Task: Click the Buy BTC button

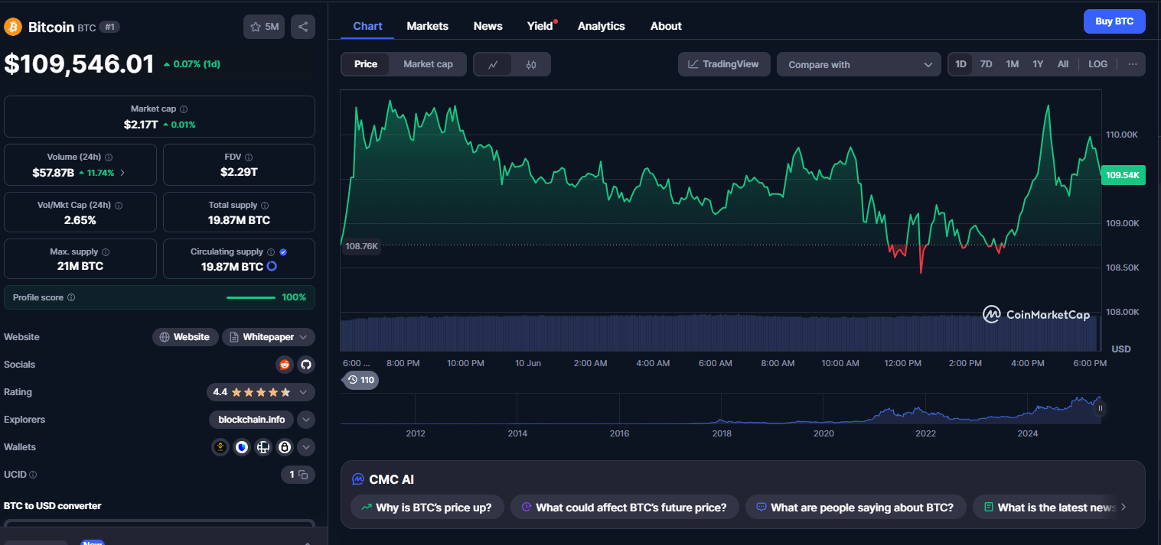Action: click(x=1114, y=21)
